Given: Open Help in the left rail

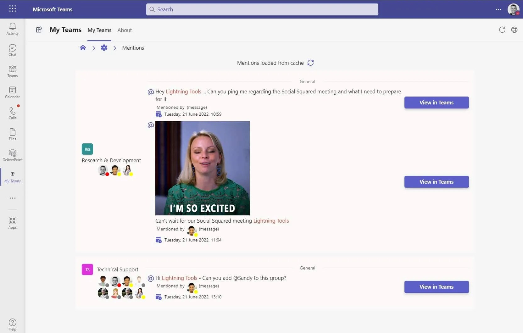Looking at the screenshot, I should coord(13,325).
